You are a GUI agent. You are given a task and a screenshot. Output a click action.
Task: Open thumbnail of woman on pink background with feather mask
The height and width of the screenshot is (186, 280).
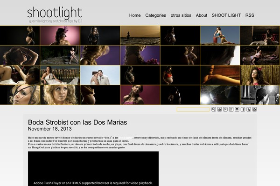pyautogui.click(x=60, y=35)
